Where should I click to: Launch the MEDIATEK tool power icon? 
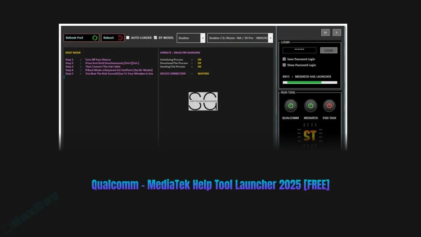(310, 106)
